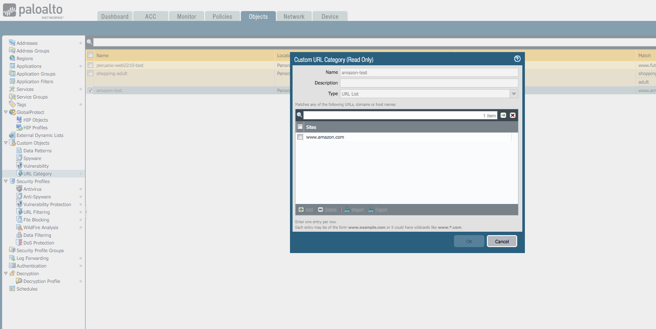Open dialog help question mark icon
The height and width of the screenshot is (329, 656).
pos(517,59)
